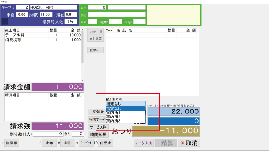Show the 数字キー numeric keypad
This screenshot has width=269, height=151.
click(96, 50)
